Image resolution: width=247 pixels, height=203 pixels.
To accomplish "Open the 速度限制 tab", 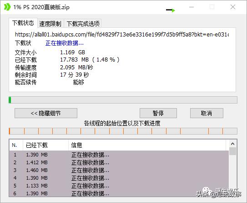I will [x=50, y=24].
